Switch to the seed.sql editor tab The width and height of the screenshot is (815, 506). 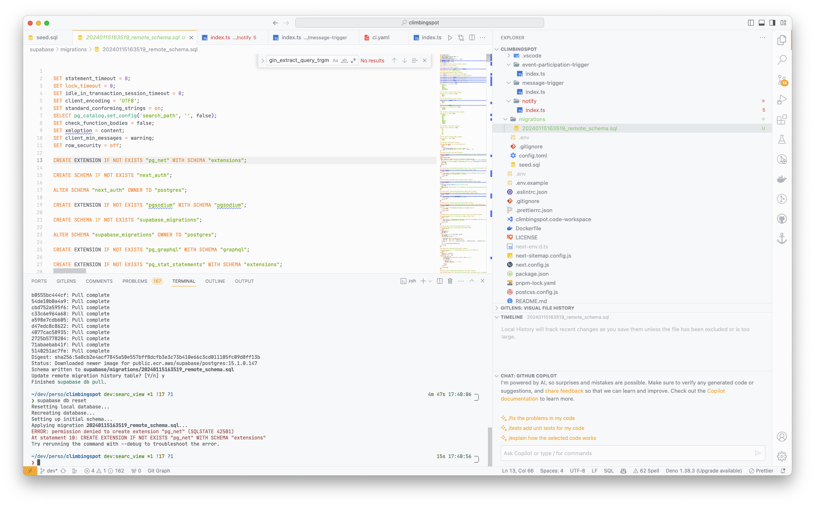click(x=47, y=37)
